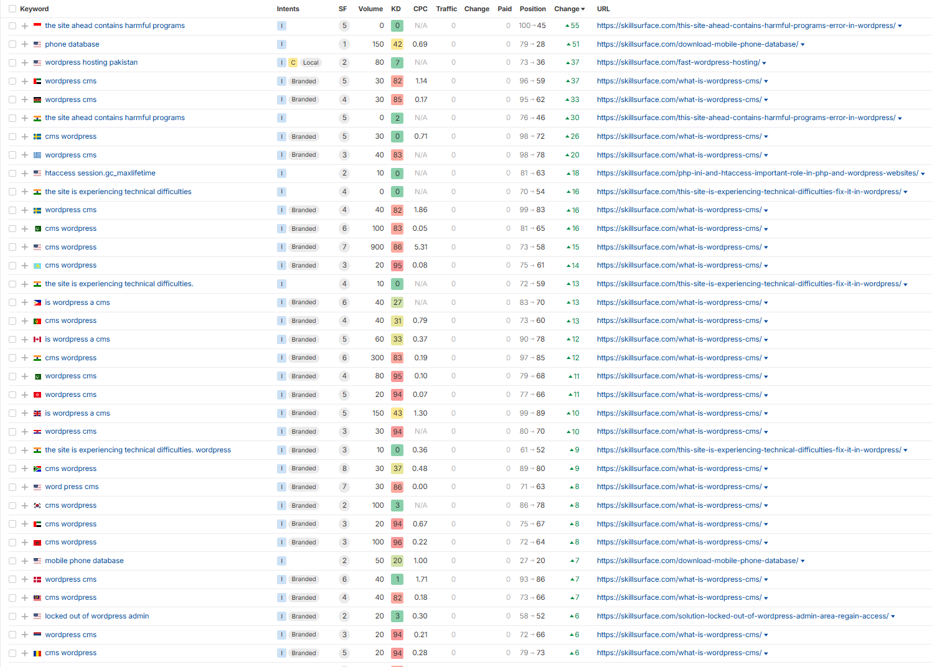This screenshot has height=667, width=932.
Task: Toggle the select-all checkbox in Keyword header
Action: click(12, 9)
